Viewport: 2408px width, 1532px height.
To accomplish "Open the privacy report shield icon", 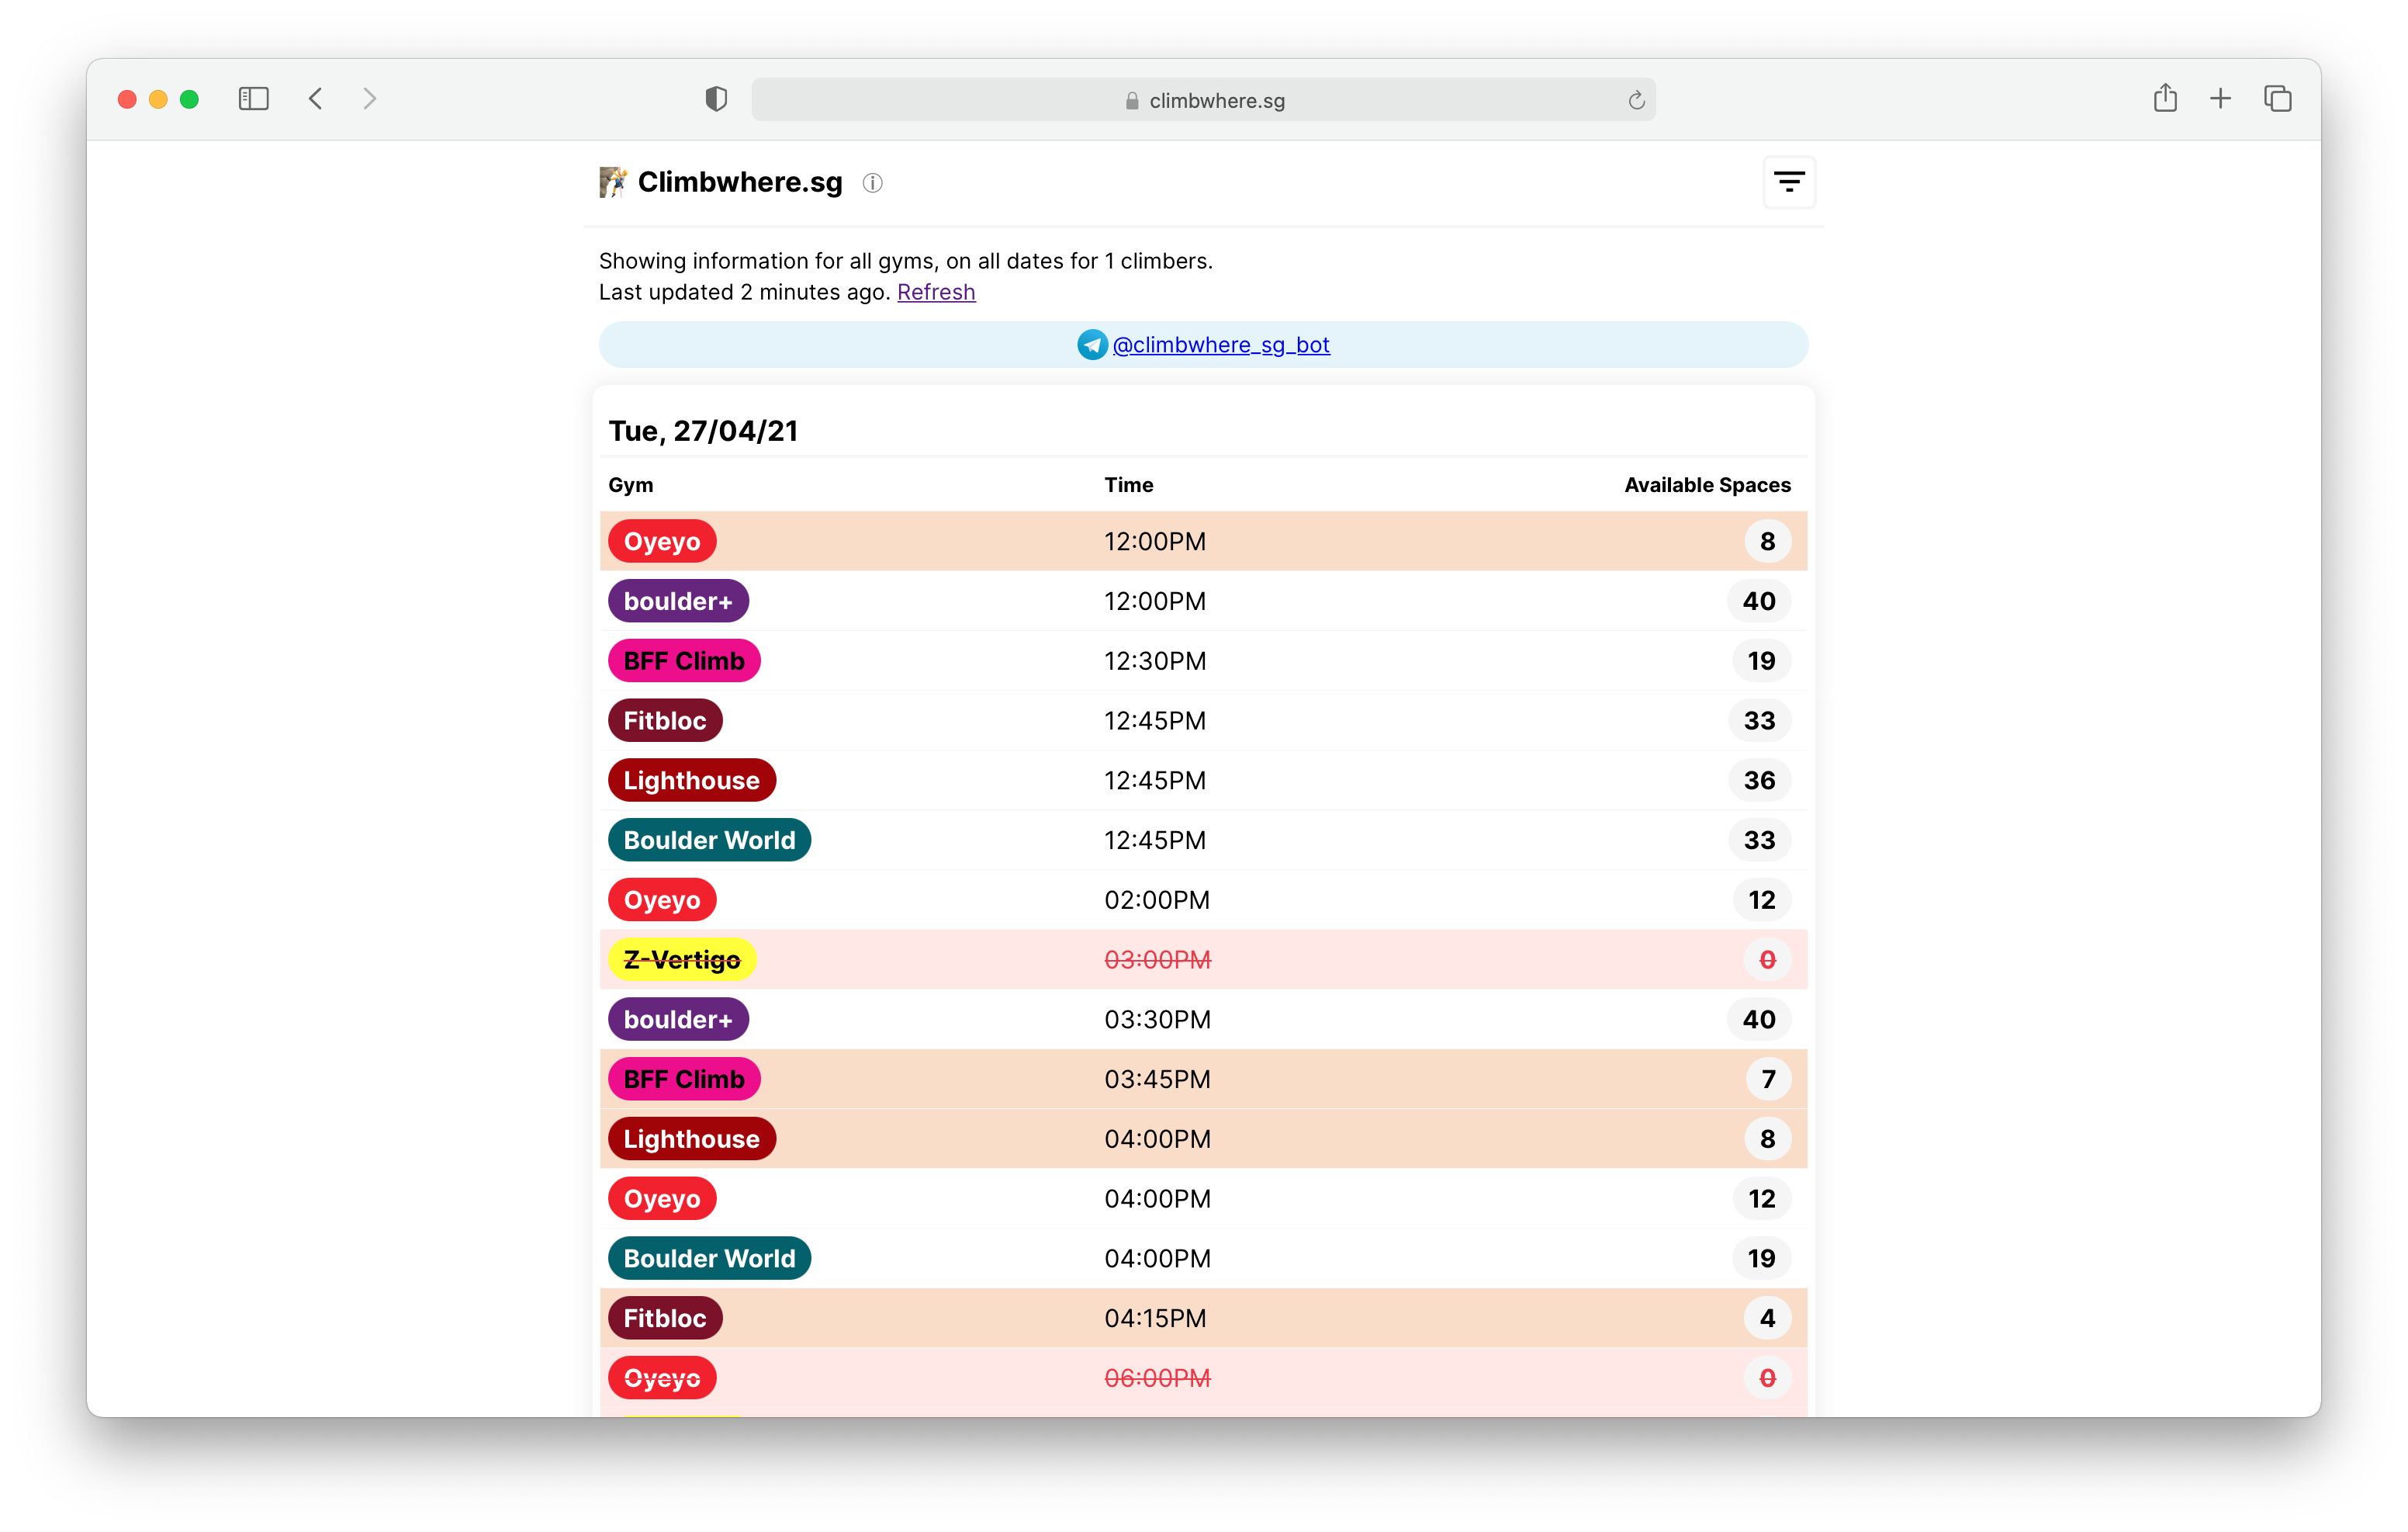I will click(716, 99).
